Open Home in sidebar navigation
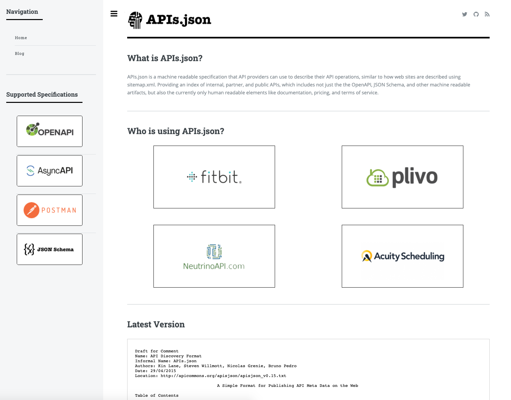 point(21,38)
